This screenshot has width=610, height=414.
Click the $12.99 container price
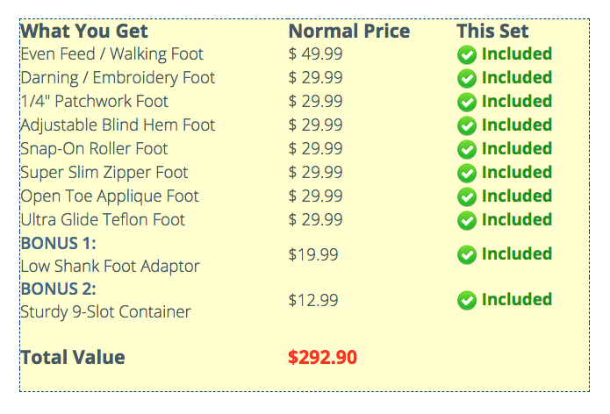click(x=313, y=300)
